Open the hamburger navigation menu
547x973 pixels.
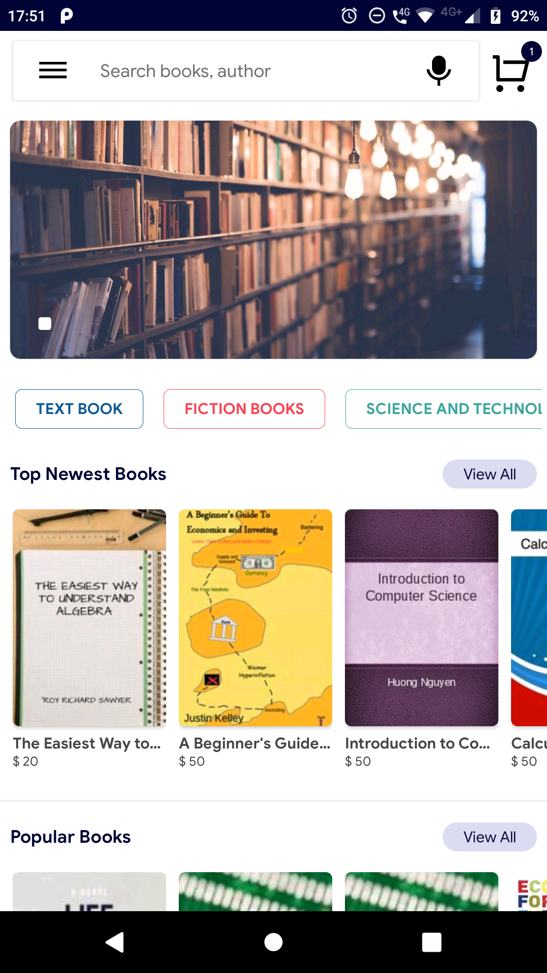53,70
